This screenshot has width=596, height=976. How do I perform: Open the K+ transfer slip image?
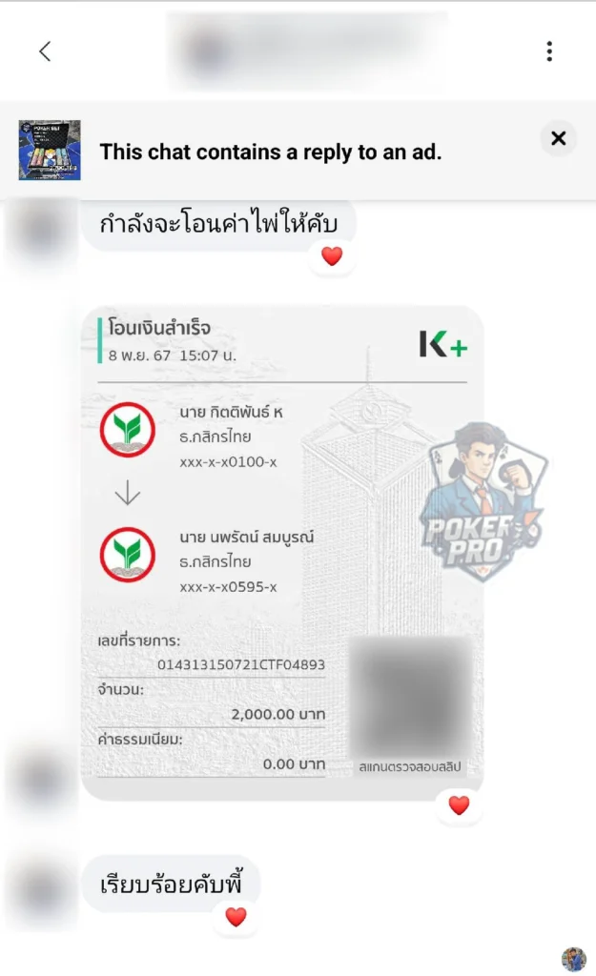coord(282,553)
